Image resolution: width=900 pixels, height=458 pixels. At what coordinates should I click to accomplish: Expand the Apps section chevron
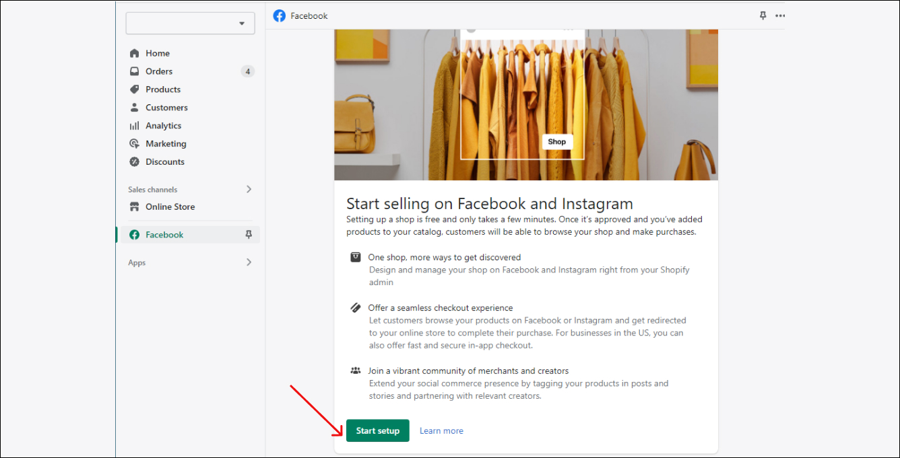coord(249,262)
